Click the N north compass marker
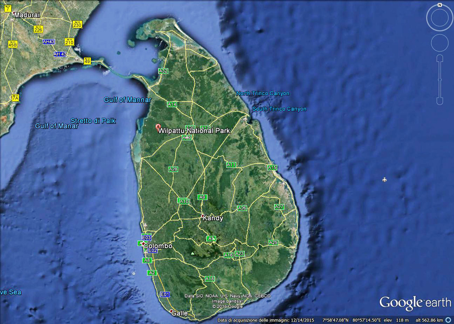Image resolution: width=454 pixels, height=324 pixels. click(x=439, y=5)
